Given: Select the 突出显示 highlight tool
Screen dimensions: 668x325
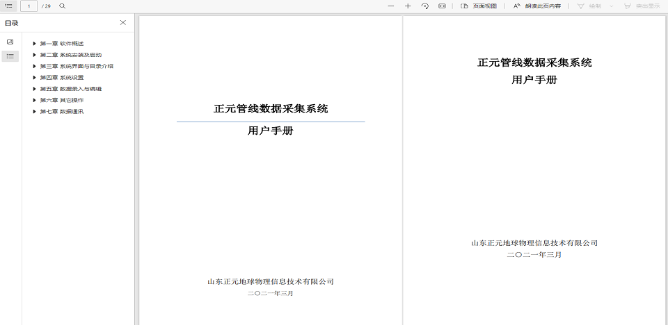Looking at the screenshot, I should [642, 6].
